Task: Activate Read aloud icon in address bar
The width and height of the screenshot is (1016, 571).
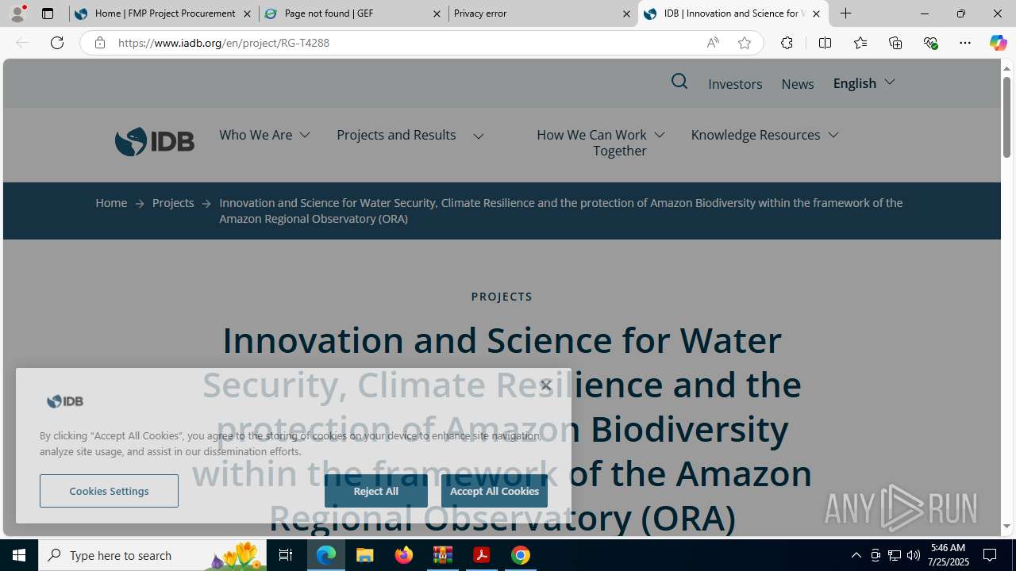Action: point(713,43)
